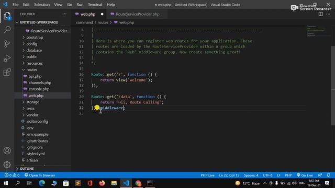Viewport: 335px width, 188px height.
Task: Open .env.example file
Action: tap(37, 134)
